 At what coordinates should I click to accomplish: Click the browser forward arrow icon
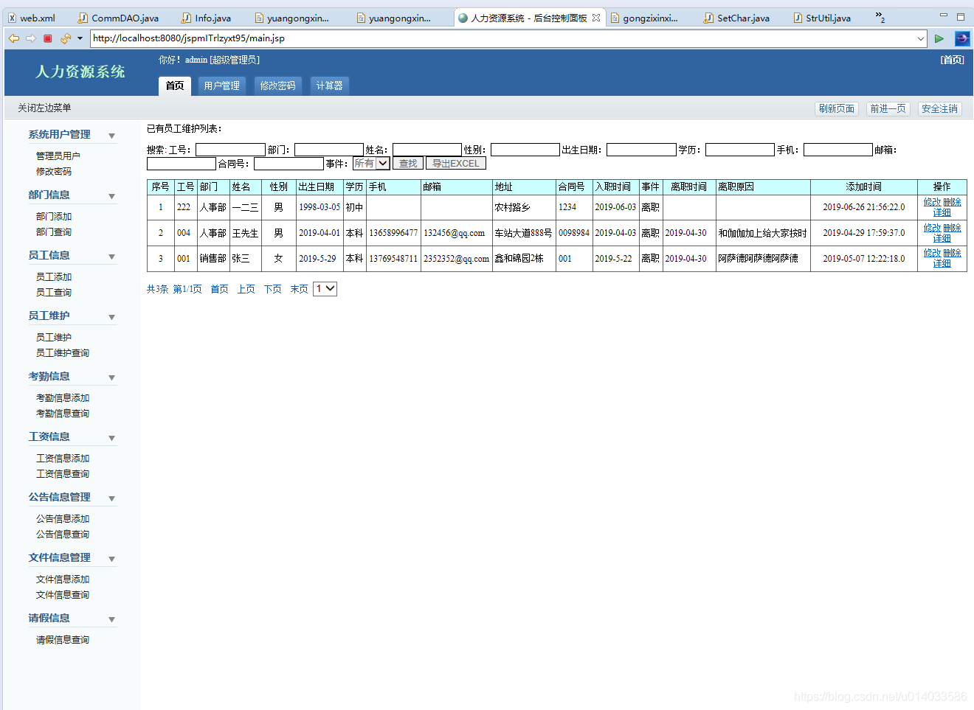coord(31,38)
